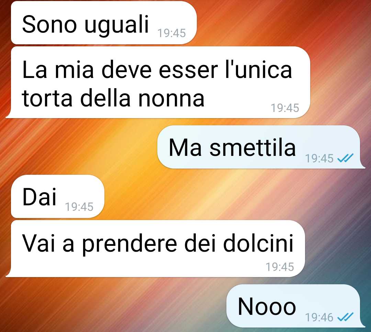Tap the 19:45 timestamp beside 'Ma smettila'
This screenshot has width=371, height=332.
[319, 158]
